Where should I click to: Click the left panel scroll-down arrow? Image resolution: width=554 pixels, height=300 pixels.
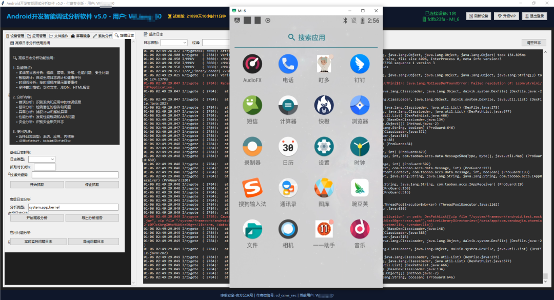click(x=133, y=283)
